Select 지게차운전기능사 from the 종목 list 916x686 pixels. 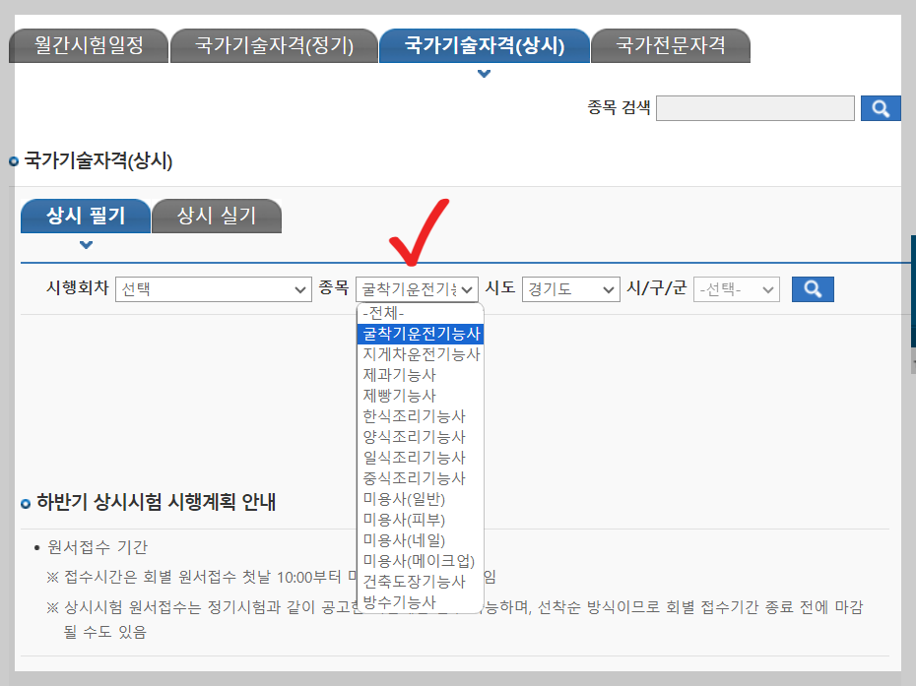click(418, 354)
